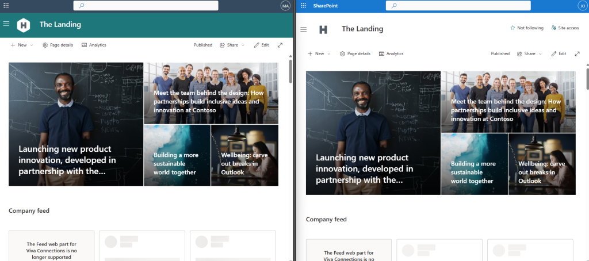Click New button in left window
The width and height of the screenshot is (589, 261).
click(x=19, y=45)
